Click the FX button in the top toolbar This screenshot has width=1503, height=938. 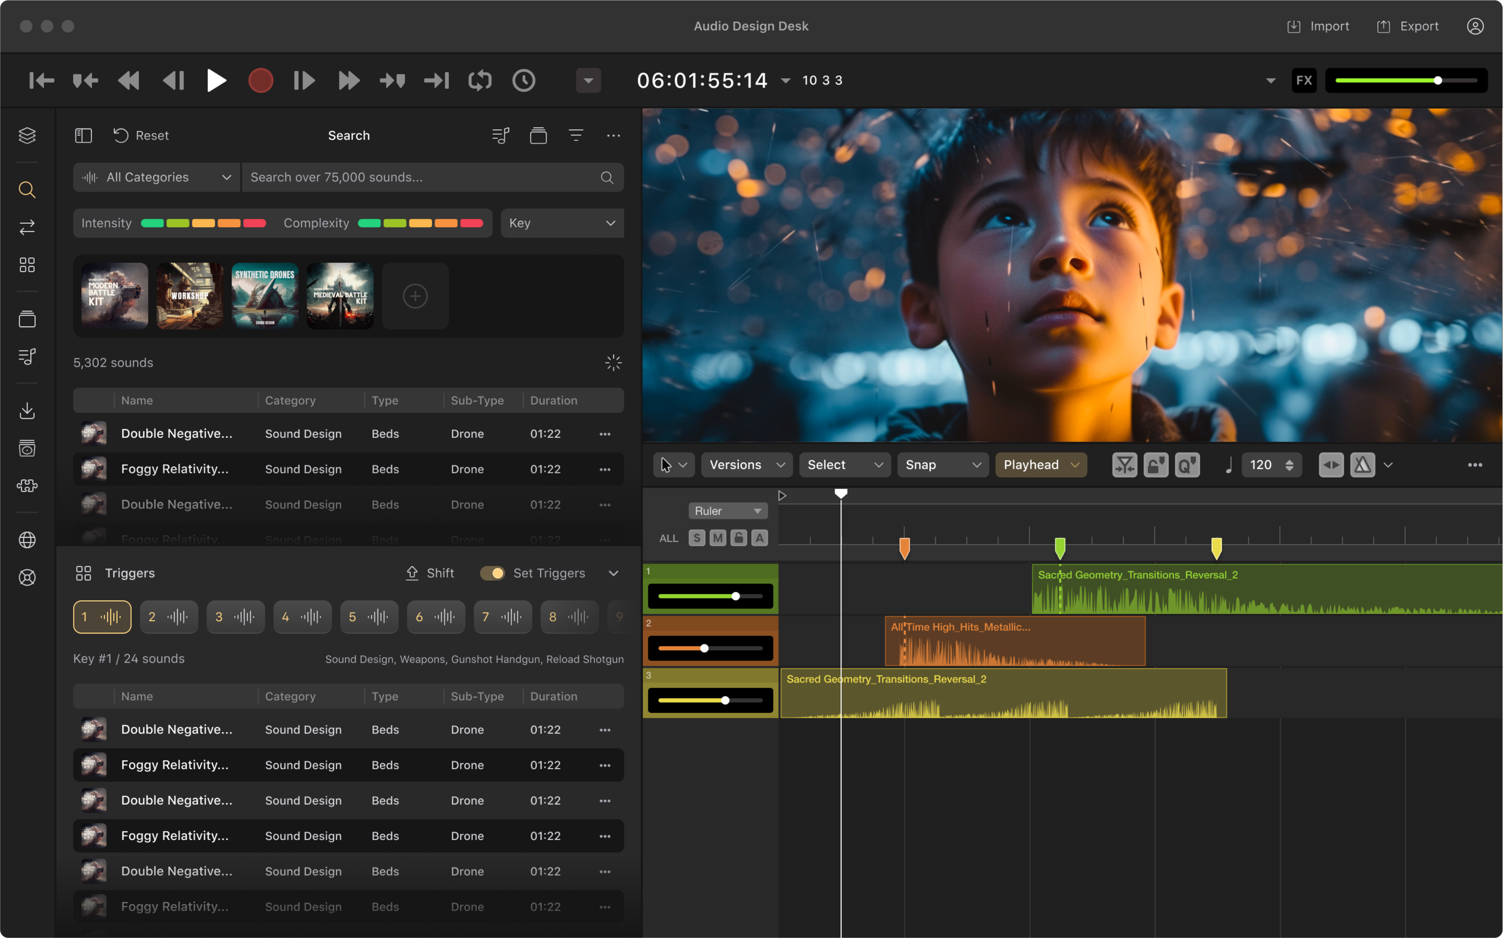1304,80
